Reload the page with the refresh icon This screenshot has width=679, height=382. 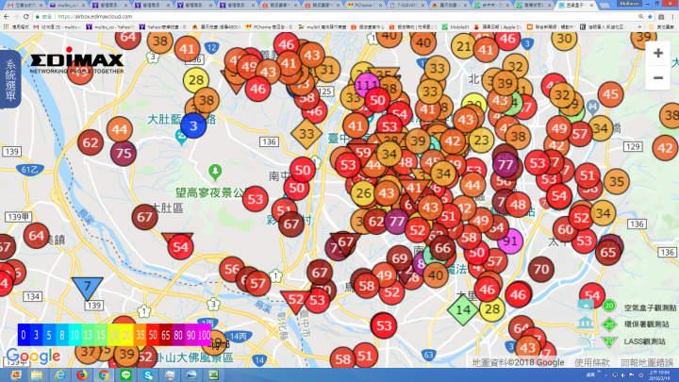pyautogui.click(x=26, y=16)
